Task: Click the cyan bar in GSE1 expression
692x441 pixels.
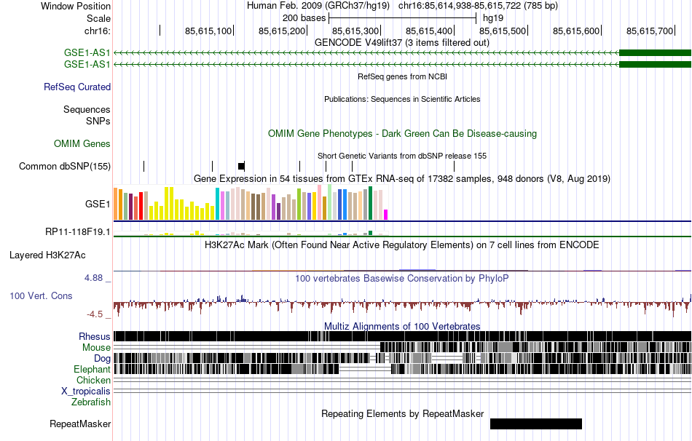Action: click(x=217, y=204)
